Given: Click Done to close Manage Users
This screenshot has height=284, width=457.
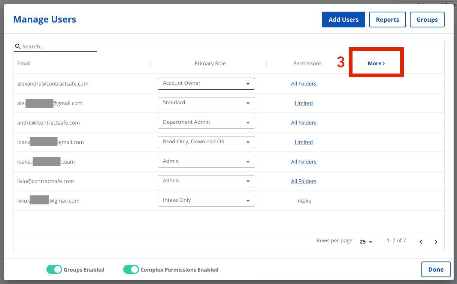Looking at the screenshot, I should click(x=436, y=269).
